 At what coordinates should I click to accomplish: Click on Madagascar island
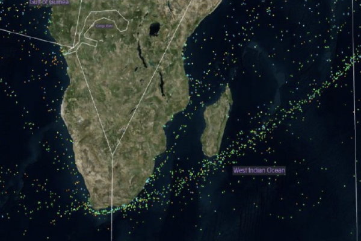[x=217, y=121]
